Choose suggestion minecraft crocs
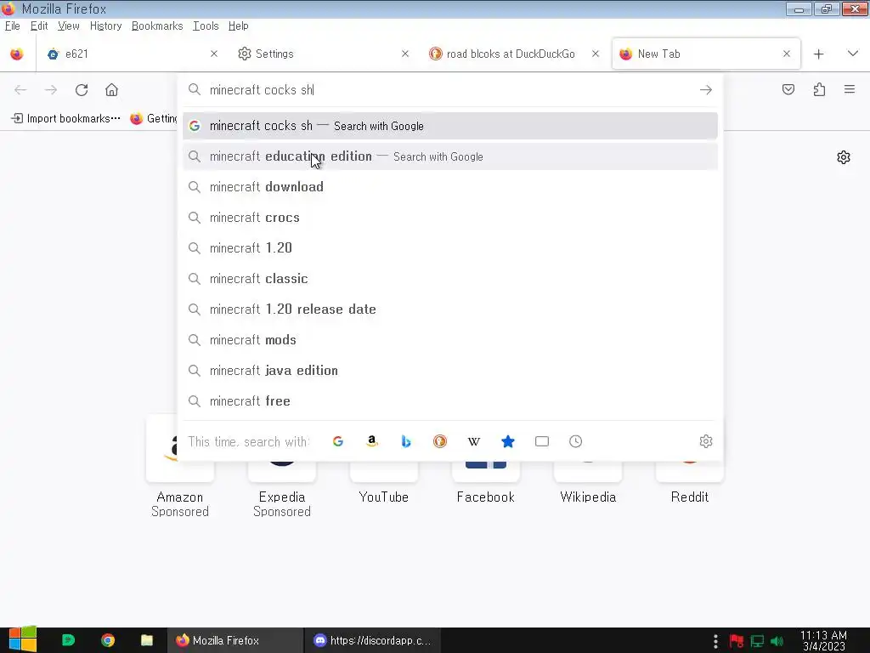The image size is (870, 653). [450, 218]
